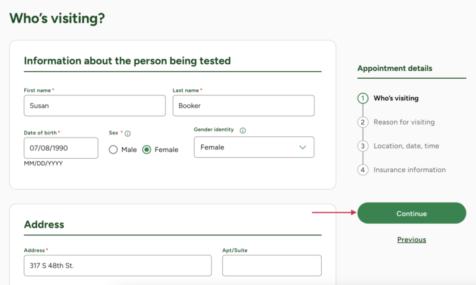Click the Sex info icon

(128, 133)
